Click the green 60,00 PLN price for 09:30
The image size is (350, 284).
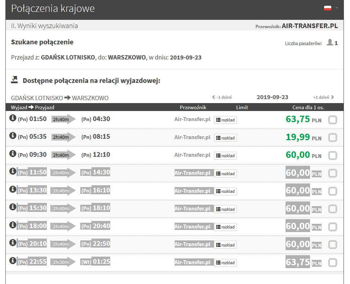(x=304, y=155)
